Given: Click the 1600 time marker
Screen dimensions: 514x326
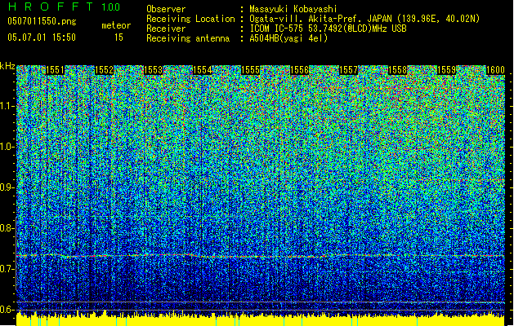Looking at the screenshot, I should (495, 71).
